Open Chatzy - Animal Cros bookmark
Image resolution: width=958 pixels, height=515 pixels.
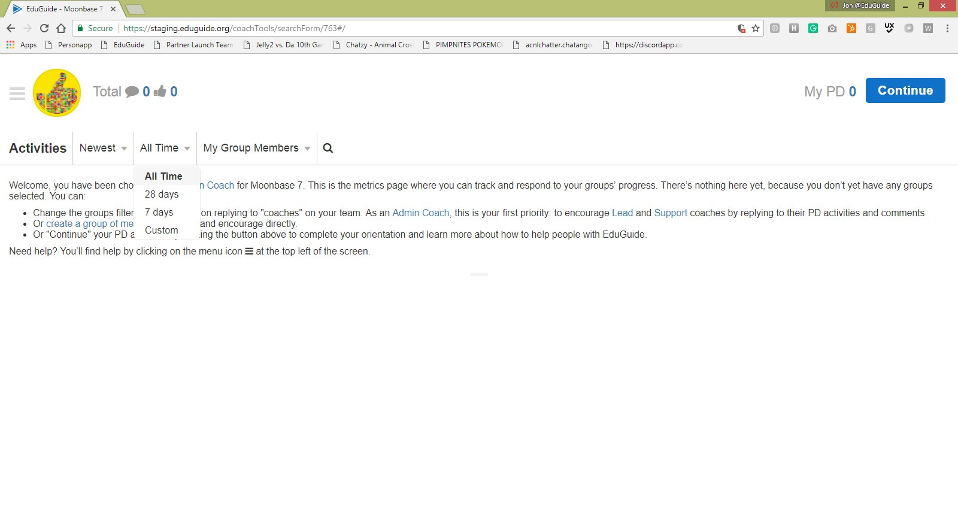(x=372, y=45)
